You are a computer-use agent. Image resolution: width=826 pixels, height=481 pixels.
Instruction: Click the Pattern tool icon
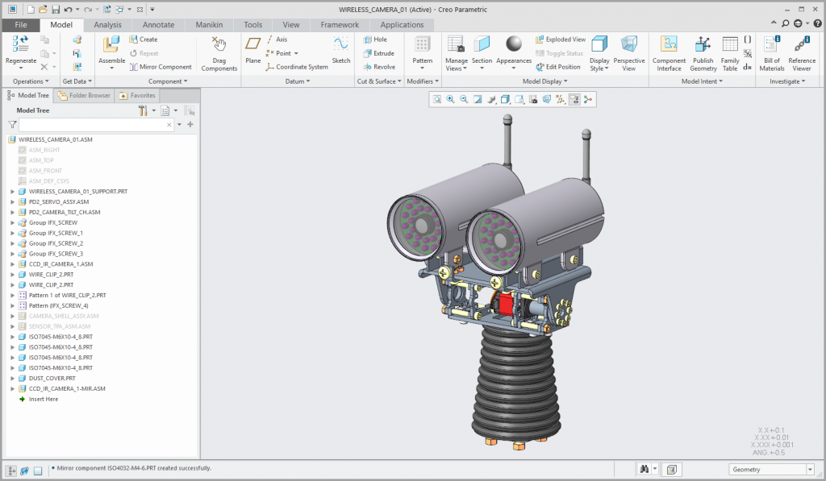(x=422, y=44)
